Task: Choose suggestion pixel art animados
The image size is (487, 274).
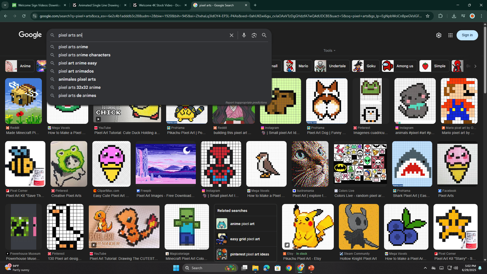Action: 159,71
